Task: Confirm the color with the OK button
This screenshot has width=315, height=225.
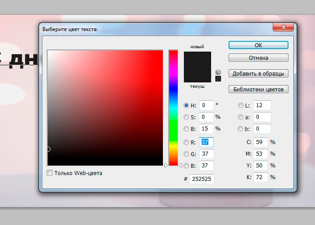Action: [x=258, y=45]
